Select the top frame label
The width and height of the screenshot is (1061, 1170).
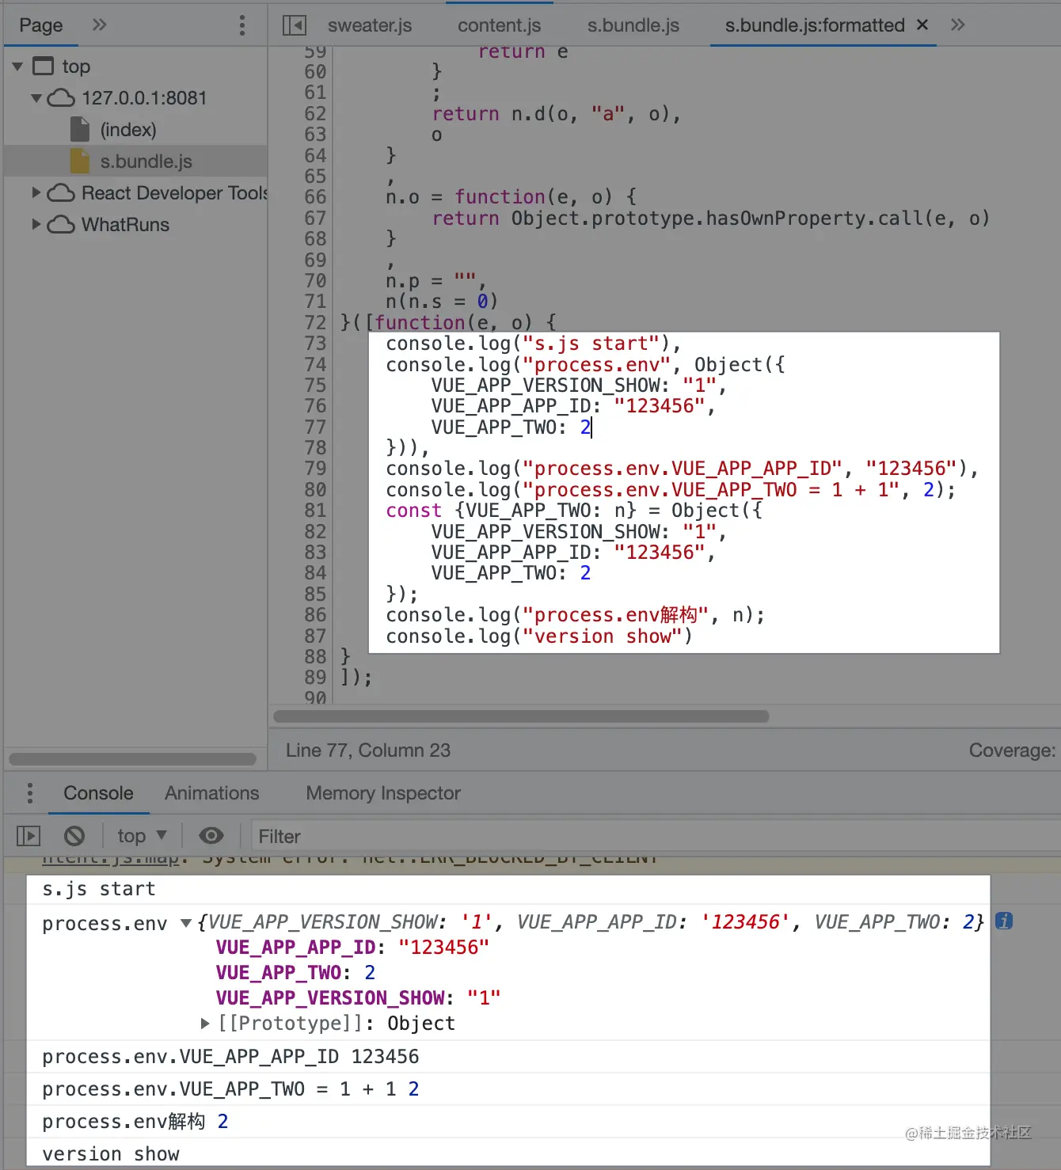(76, 66)
